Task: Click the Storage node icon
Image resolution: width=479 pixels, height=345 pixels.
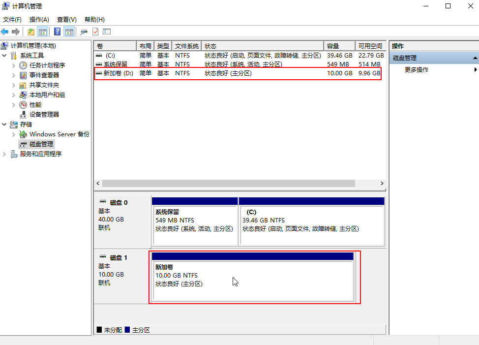Action: pos(14,125)
